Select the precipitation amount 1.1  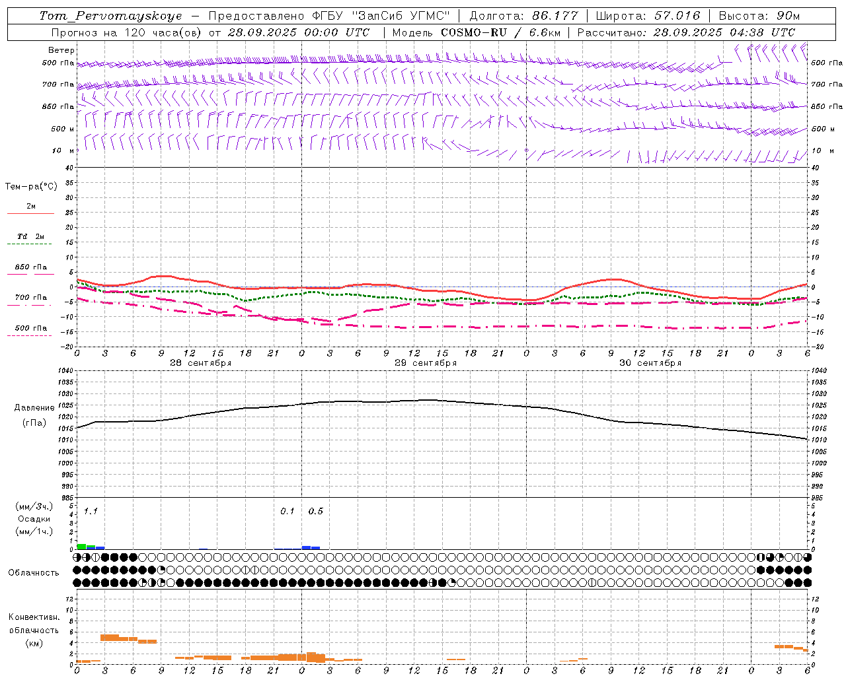click(x=91, y=511)
